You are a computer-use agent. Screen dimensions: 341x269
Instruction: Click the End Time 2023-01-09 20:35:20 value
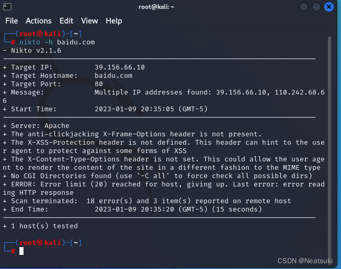click(178, 209)
